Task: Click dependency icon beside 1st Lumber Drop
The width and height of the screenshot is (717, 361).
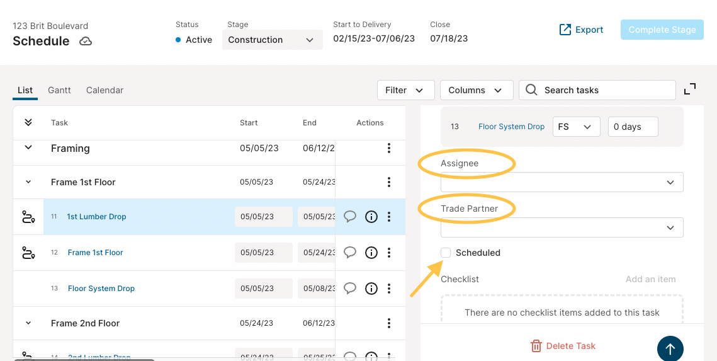Action: 28,217
